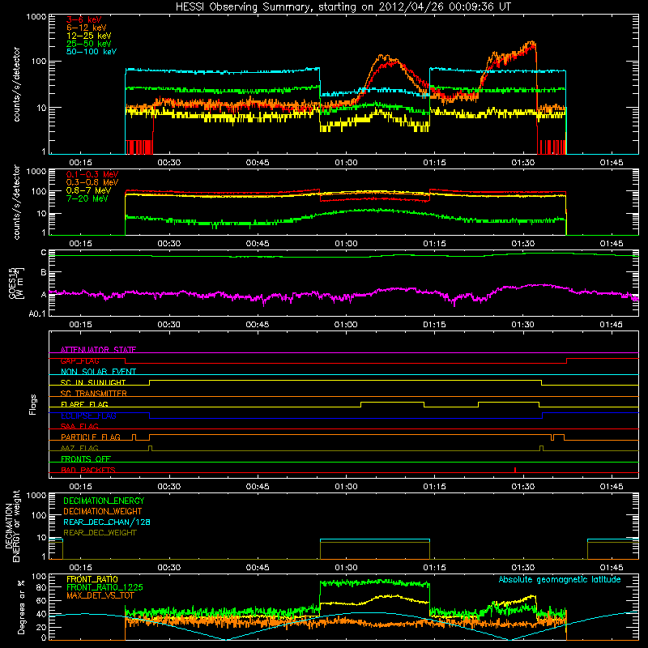Click the red BAD_PACKETS tick mark
Image resolution: width=648 pixels, height=648 pixels.
click(x=515, y=470)
